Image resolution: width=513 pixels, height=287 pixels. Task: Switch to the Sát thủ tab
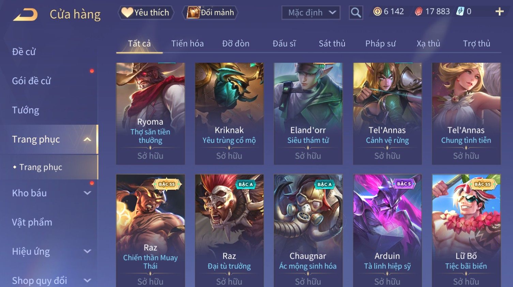tap(332, 44)
